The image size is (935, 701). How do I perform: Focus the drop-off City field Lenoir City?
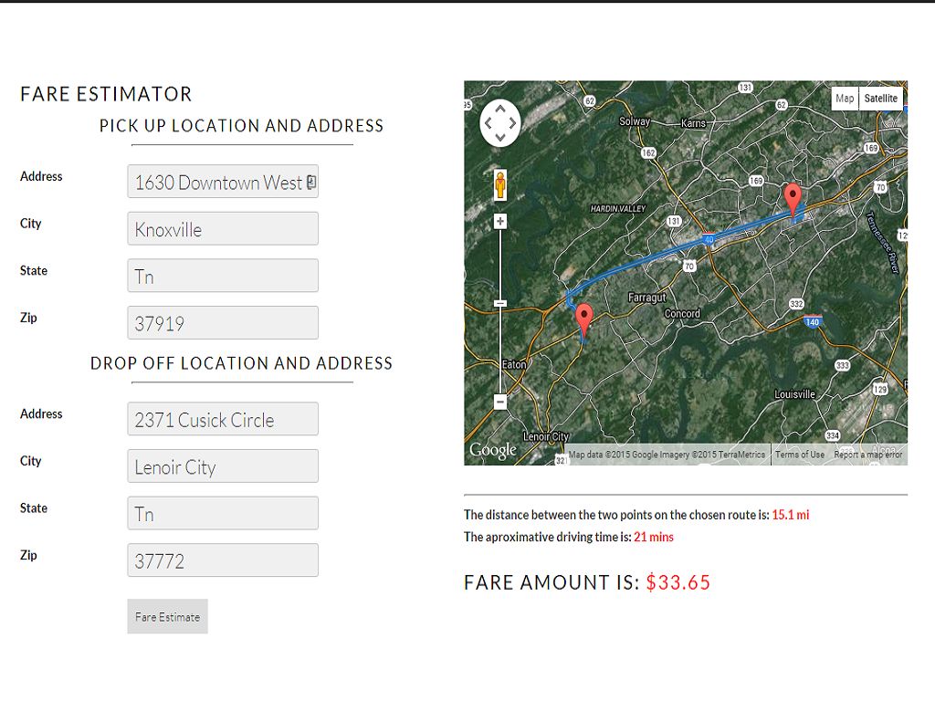[x=223, y=466]
